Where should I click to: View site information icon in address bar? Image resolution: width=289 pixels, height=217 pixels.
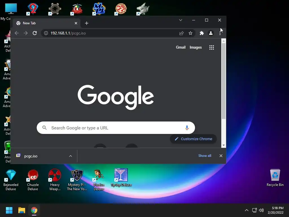click(46, 33)
